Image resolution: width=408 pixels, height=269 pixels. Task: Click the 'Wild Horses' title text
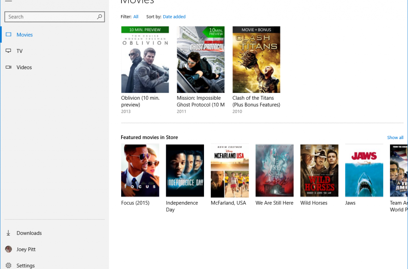click(314, 203)
